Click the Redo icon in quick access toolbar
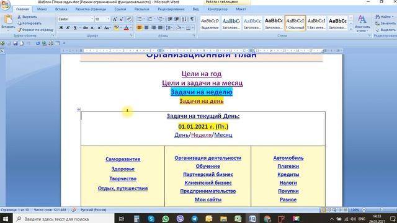This screenshot has height=223, width=397. 38,43
